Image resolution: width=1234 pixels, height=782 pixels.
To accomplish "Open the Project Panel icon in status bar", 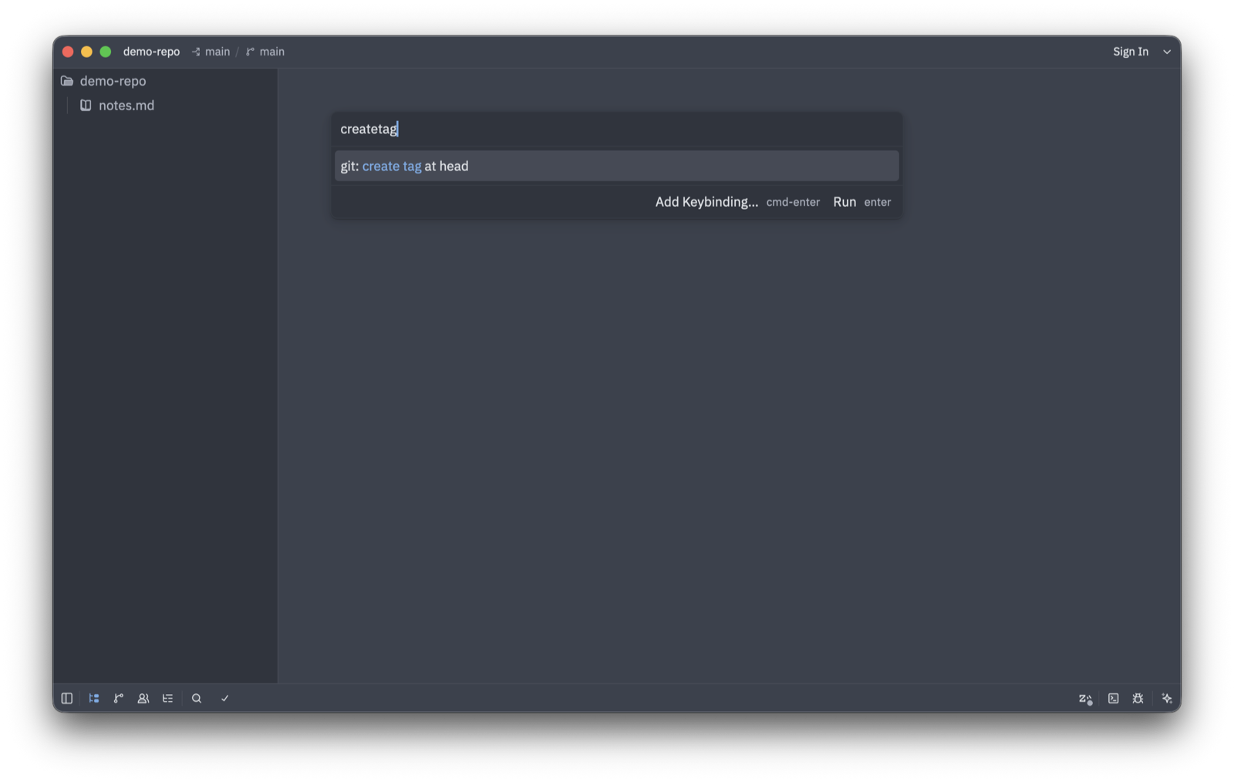I will [94, 698].
